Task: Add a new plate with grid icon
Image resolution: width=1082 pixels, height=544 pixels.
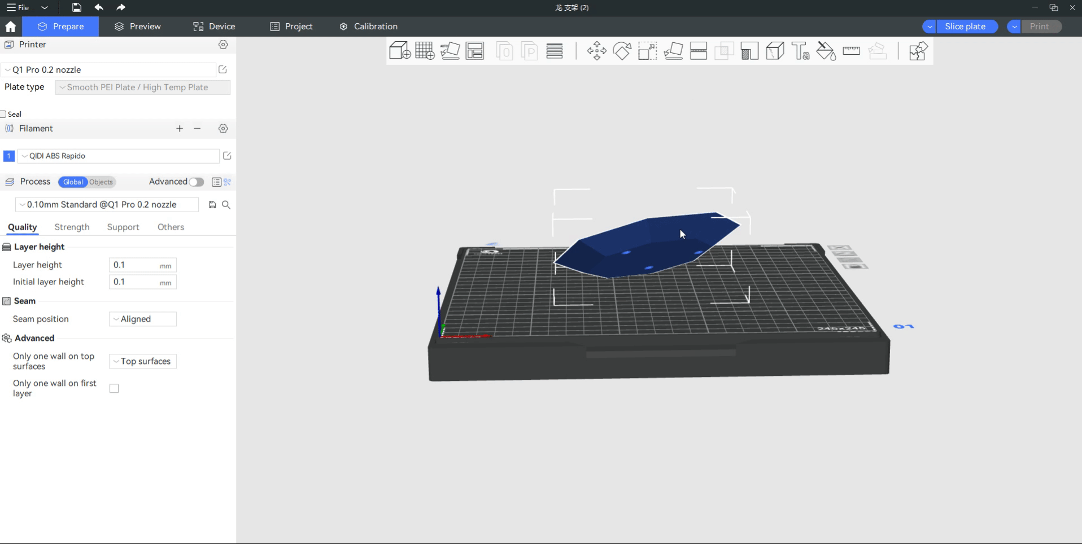Action: click(425, 51)
